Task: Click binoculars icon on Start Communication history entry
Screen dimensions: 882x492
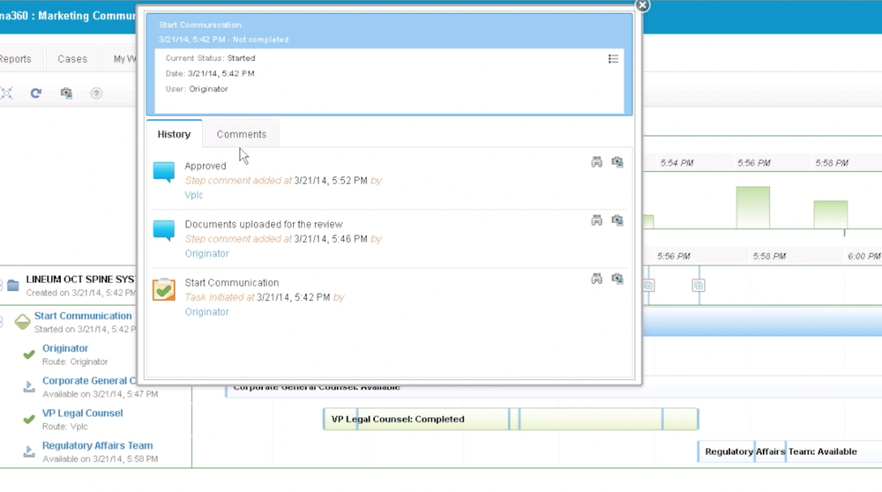Action: (597, 279)
